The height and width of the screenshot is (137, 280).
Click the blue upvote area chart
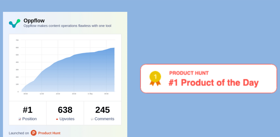68,75
